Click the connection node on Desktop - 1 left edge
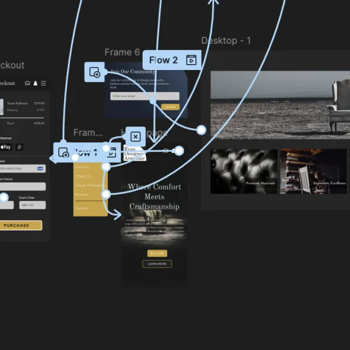 coord(201,130)
